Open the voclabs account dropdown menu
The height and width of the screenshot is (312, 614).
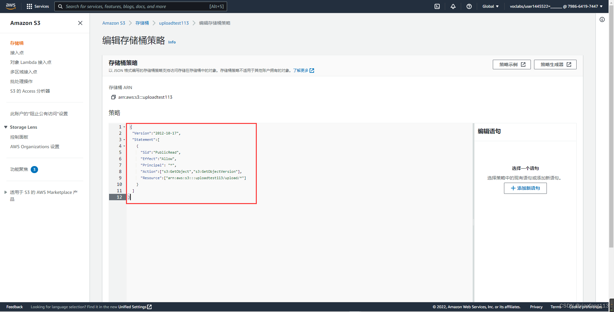(556, 6)
